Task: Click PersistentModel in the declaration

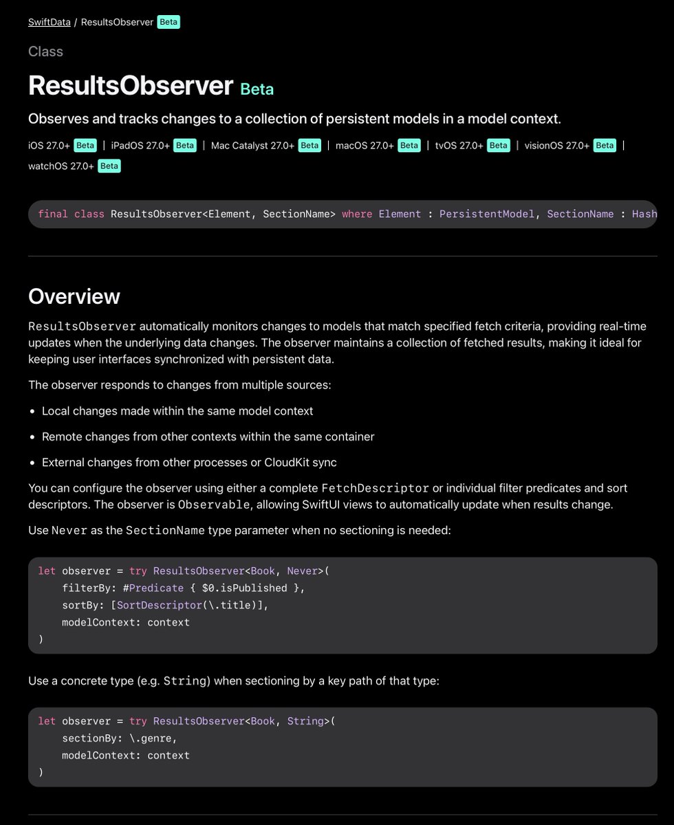Action: (x=487, y=214)
